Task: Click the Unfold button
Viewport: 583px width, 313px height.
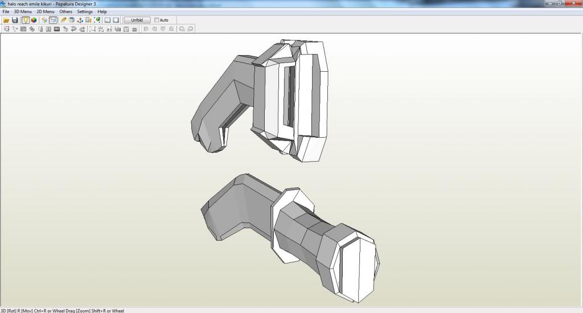Action: [x=137, y=20]
